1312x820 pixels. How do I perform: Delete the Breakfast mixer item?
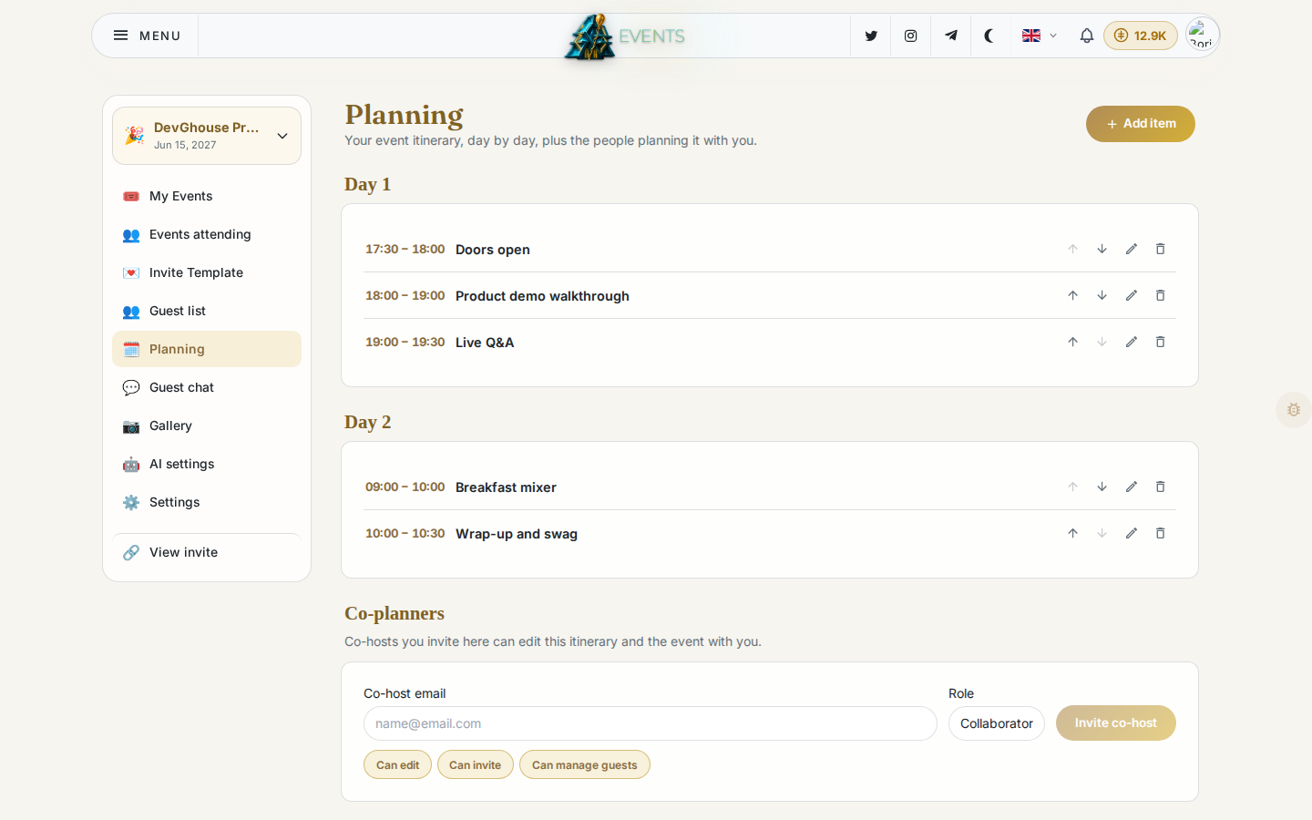[1160, 487]
